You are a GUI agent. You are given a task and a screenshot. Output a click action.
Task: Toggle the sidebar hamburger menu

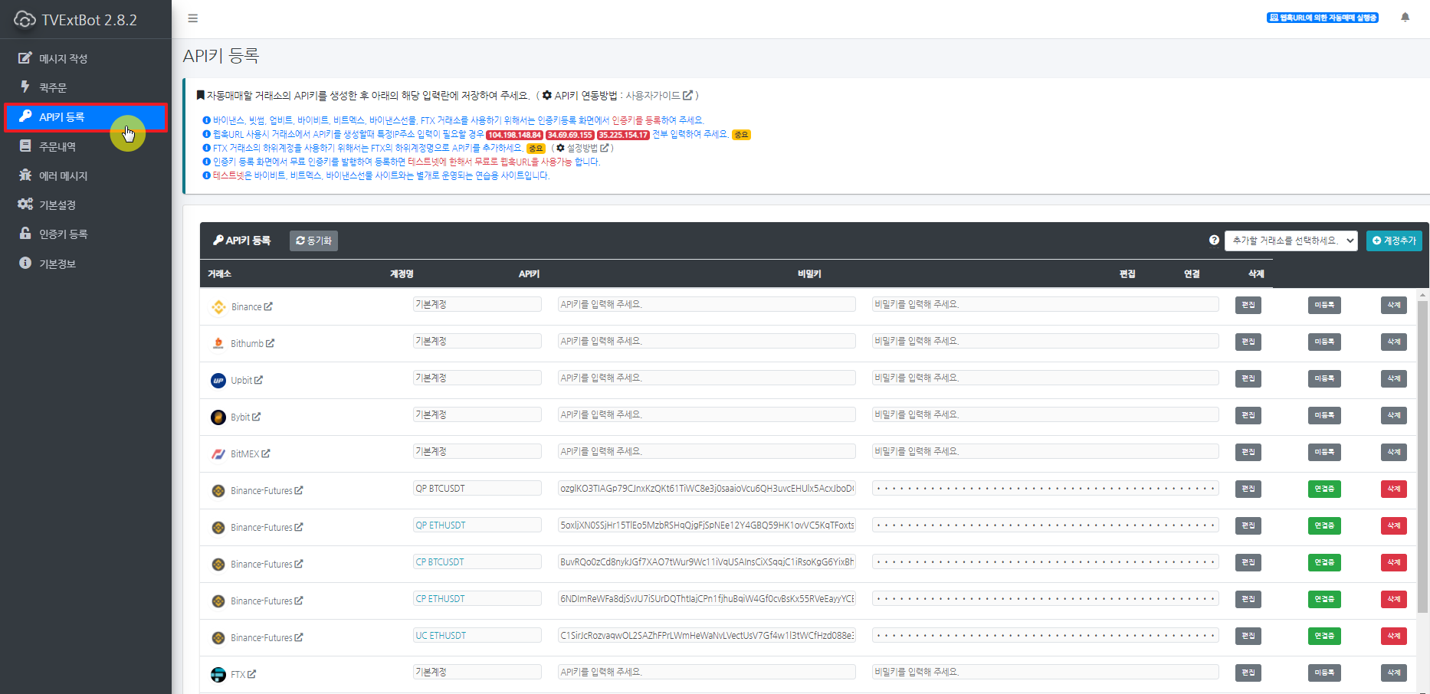(192, 18)
